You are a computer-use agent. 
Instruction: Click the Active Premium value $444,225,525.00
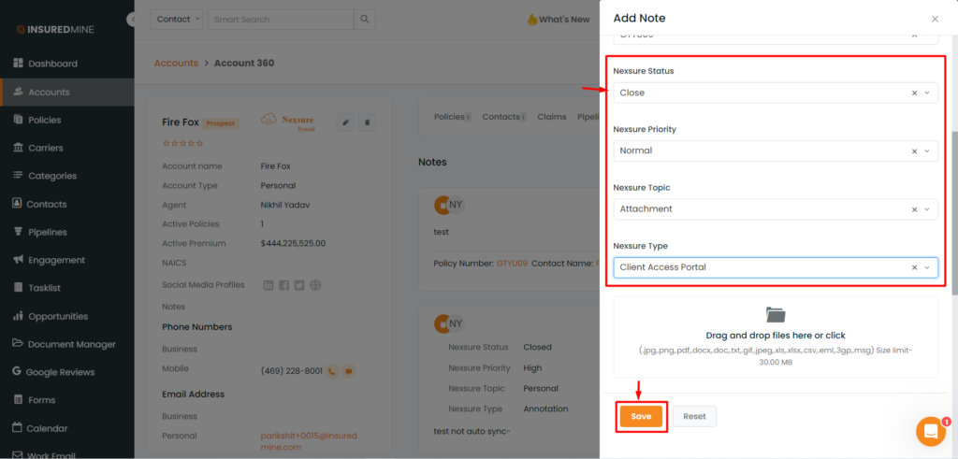coord(293,243)
